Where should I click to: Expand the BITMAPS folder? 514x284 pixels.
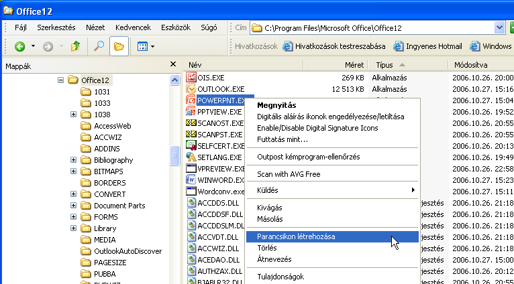[x=73, y=171]
